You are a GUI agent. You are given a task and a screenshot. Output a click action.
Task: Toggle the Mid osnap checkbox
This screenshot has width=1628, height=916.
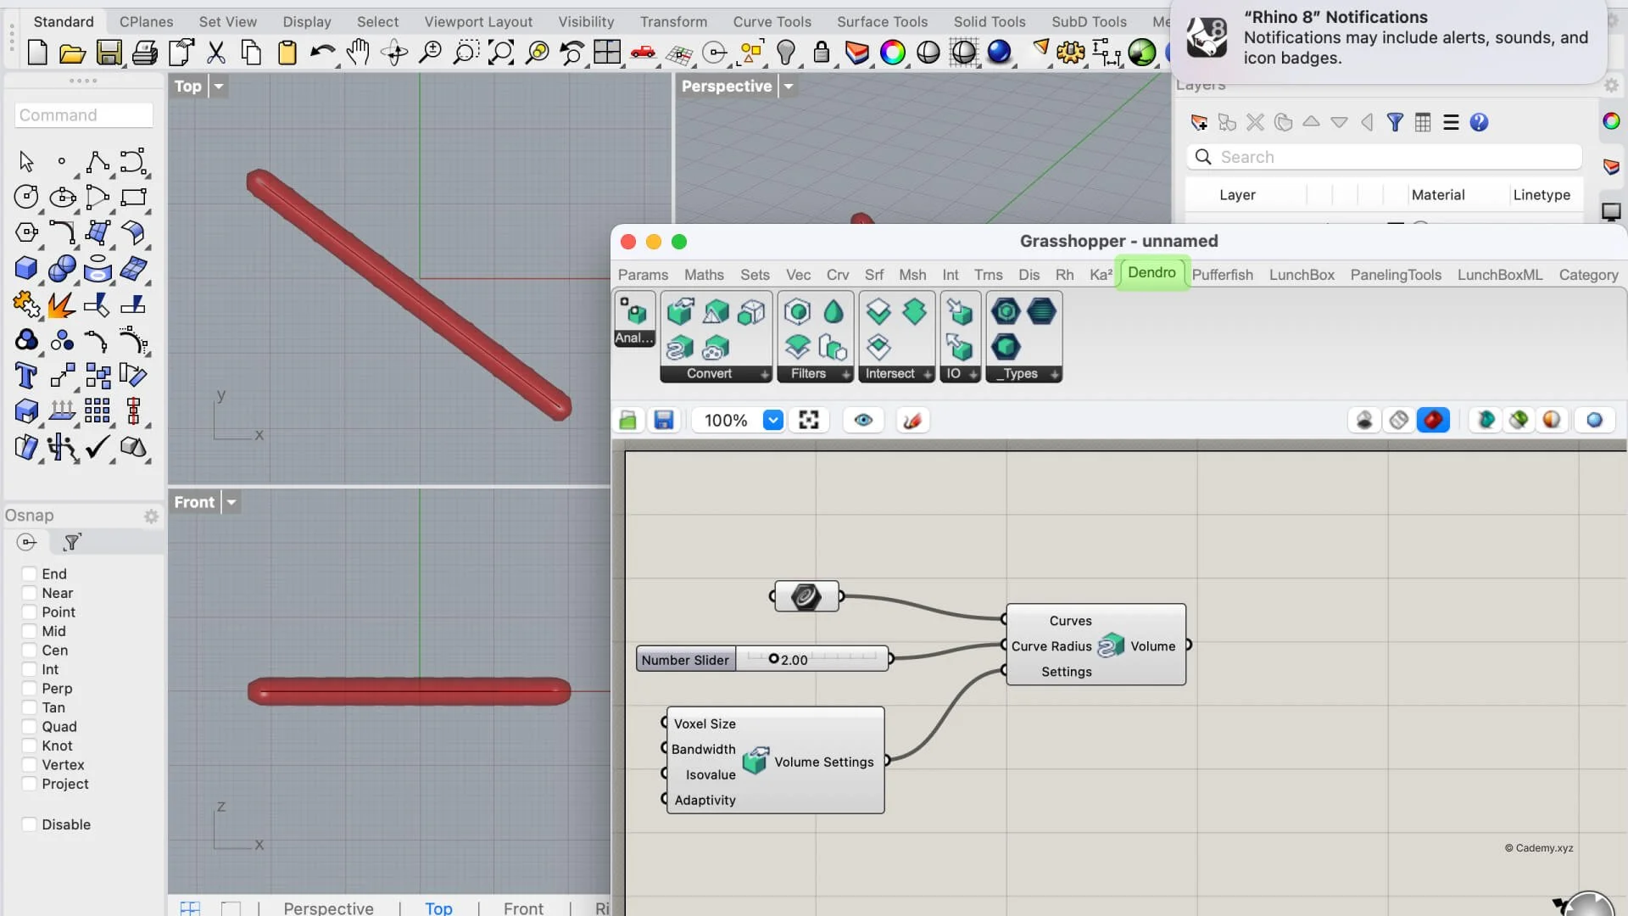(x=30, y=631)
